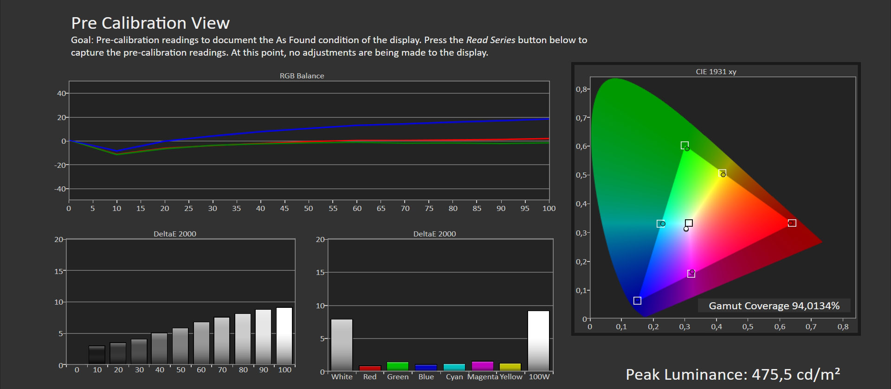The height and width of the screenshot is (389, 891).
Task: Select the magenta target square in CIE diagram
Action: (x=691, y=274)
